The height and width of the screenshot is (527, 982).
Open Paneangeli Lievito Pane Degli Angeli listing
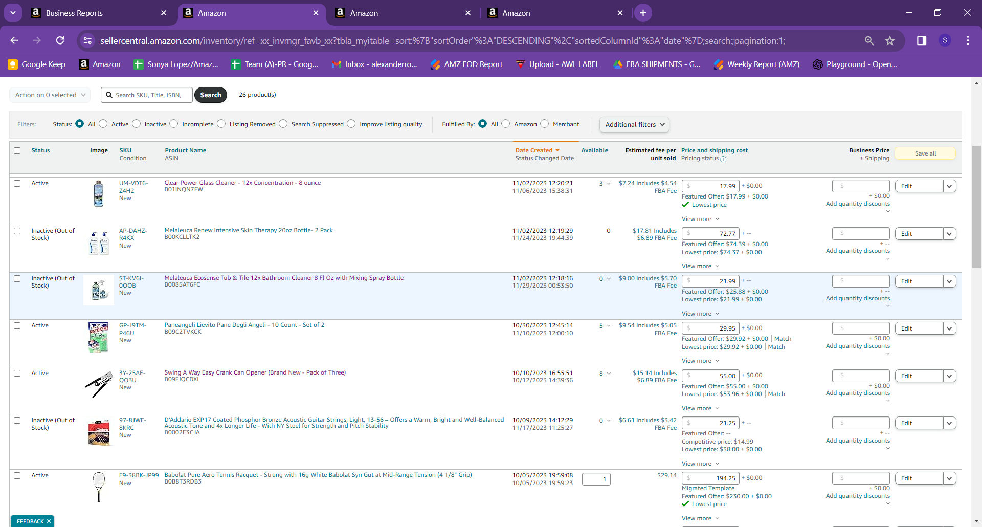(x=244, y=325)
